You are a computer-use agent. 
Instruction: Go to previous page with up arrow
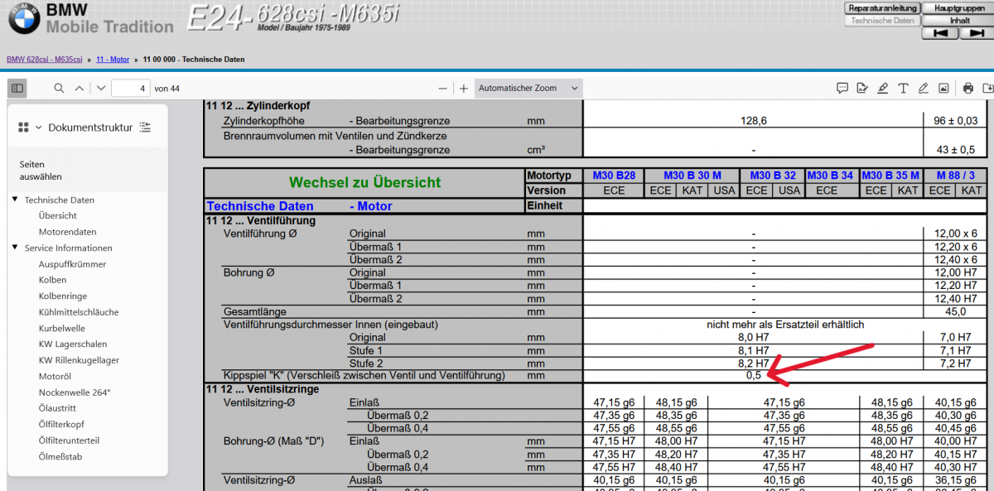(80, 88)
